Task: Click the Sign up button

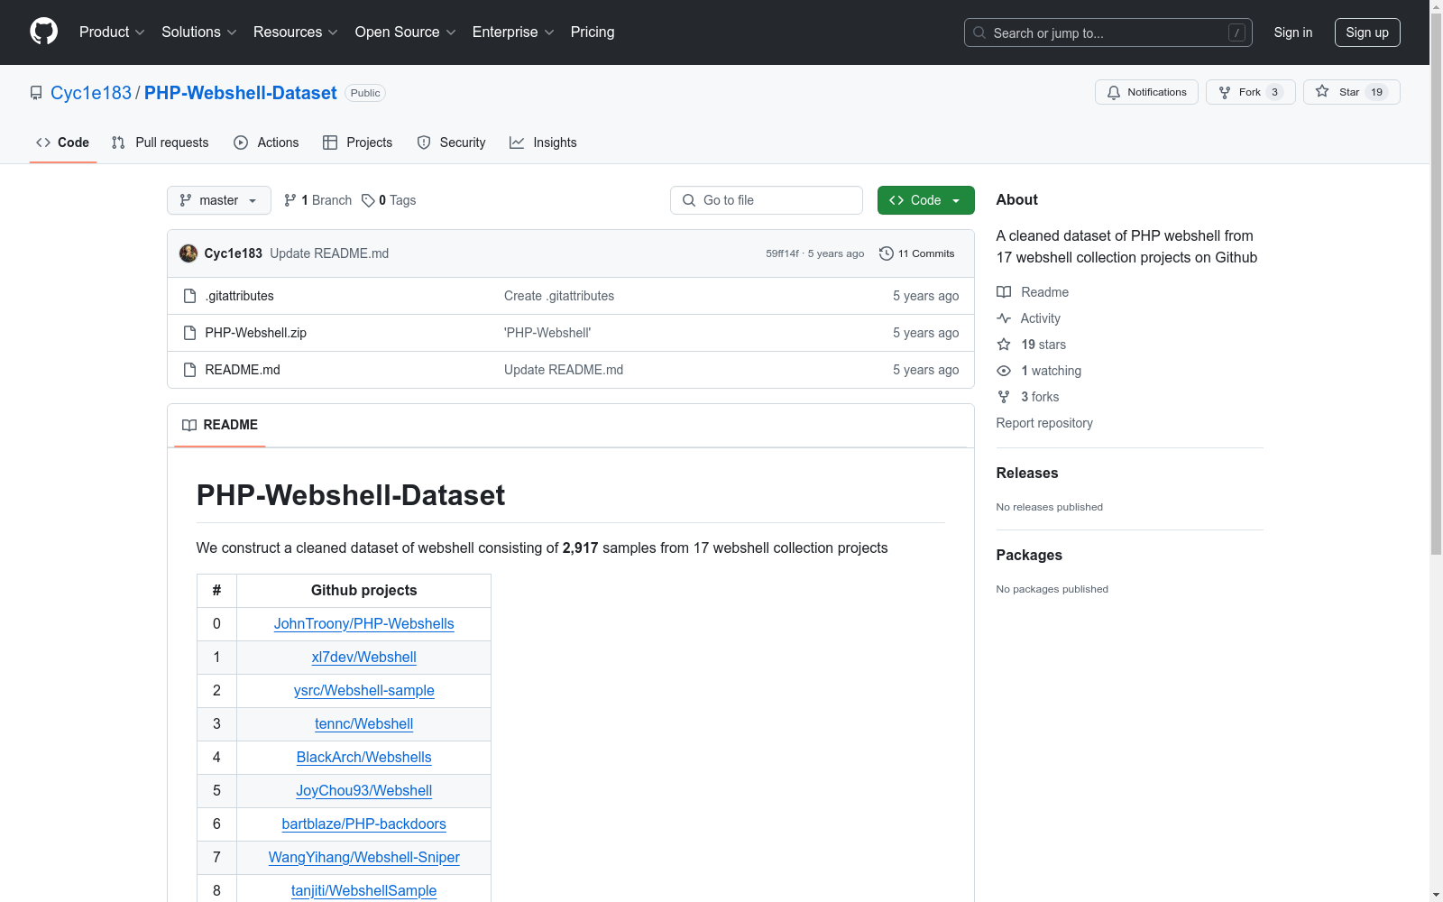Action: click(x=1367, y=32)
